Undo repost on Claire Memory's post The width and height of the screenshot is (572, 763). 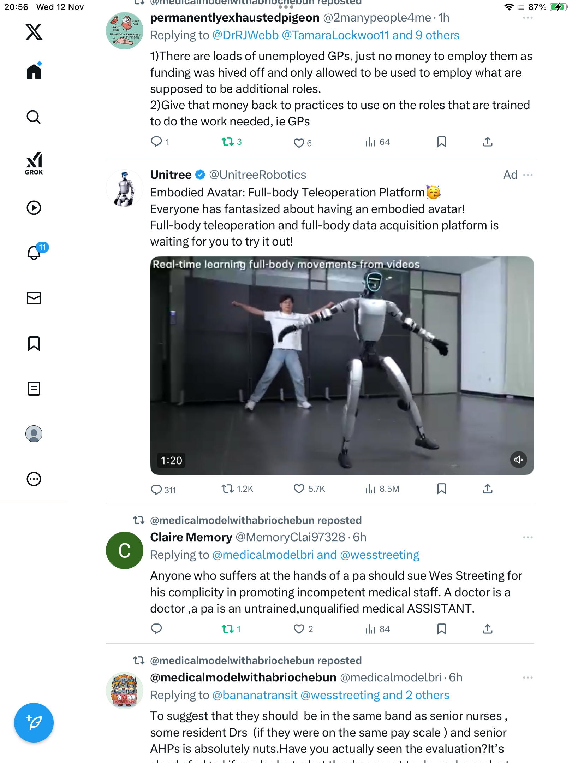[228, 629]
